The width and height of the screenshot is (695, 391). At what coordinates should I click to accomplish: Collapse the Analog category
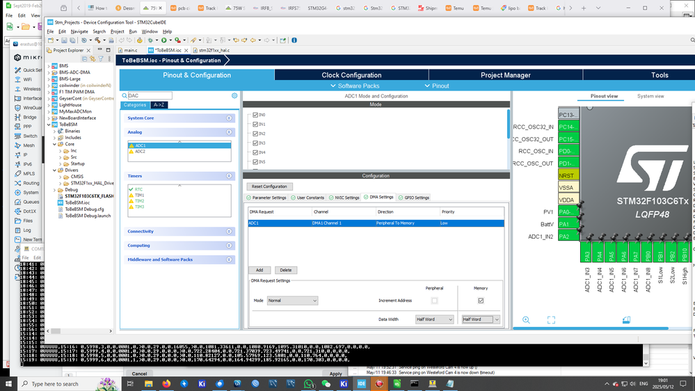coord(229,132)
